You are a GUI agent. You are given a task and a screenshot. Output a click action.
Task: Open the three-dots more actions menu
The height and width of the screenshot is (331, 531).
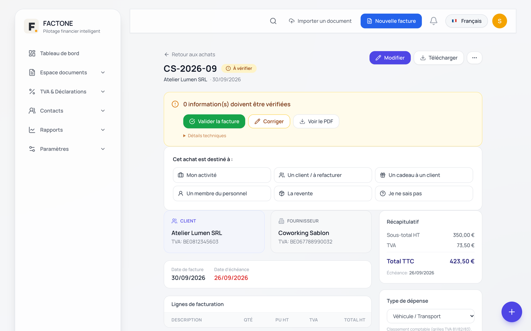pyautogui.click(x=475, y=58)
